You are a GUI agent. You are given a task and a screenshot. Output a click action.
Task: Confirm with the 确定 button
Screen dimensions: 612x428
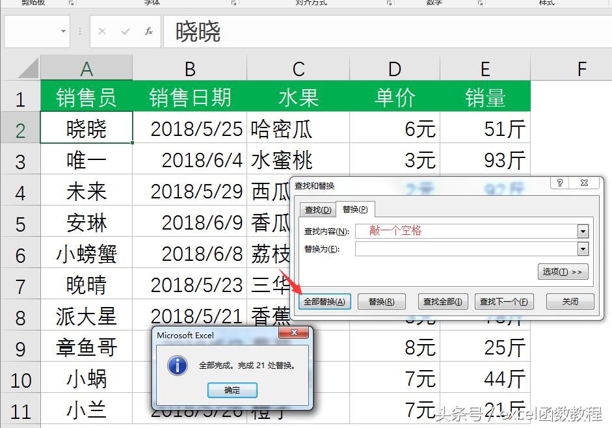point(232,390)
